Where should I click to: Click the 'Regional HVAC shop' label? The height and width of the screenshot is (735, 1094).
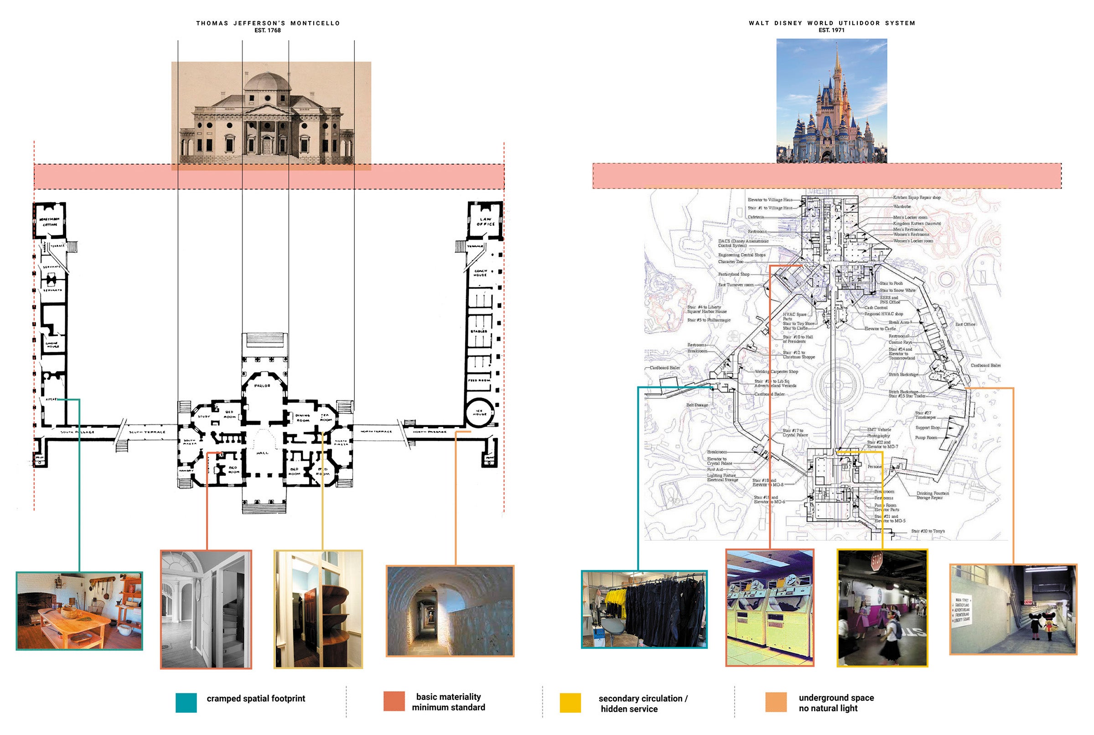tap(884, 314)
